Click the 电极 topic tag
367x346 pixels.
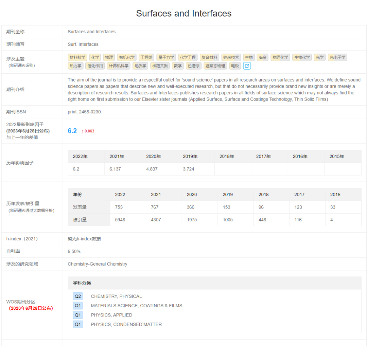coord(235,66)
